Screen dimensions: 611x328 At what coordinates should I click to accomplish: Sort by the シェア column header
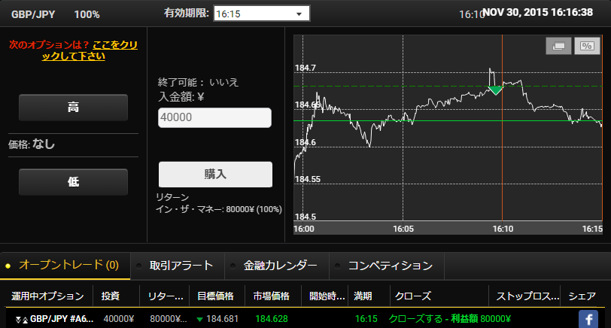coord(582,296)
